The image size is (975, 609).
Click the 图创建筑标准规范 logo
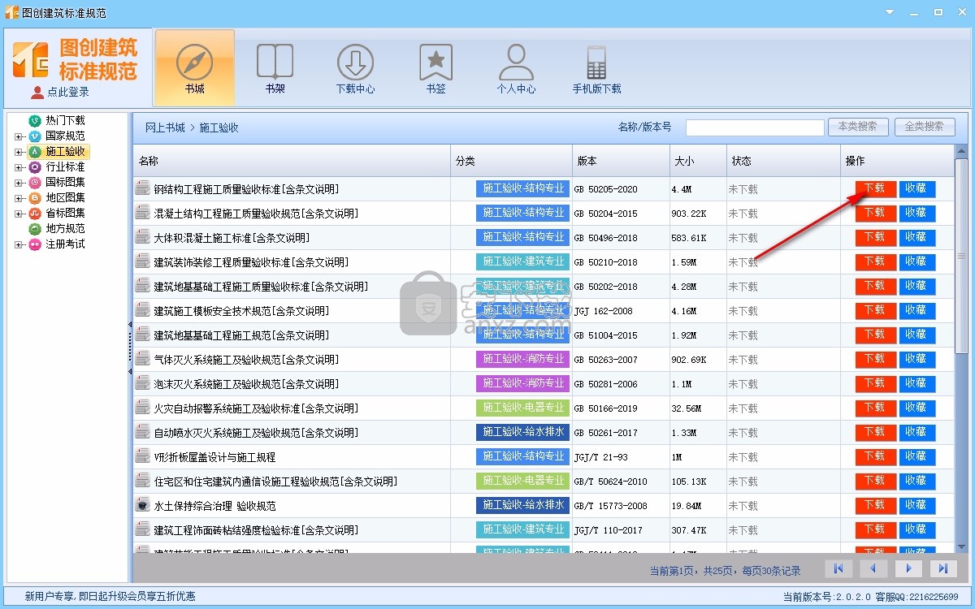pyautogui.click(x=76, y=59)
